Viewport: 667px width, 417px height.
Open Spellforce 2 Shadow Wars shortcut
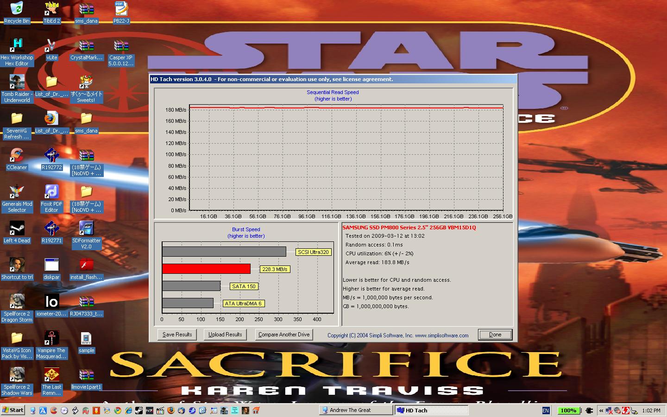click(x=17, y=381)
